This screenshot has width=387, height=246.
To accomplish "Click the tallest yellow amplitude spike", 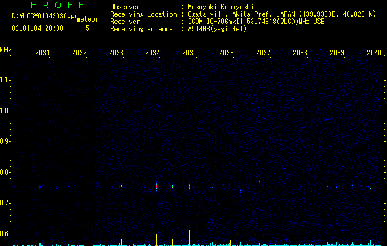I will [x=156, y=235].
